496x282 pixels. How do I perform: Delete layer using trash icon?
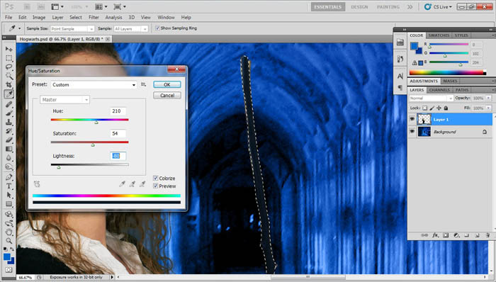[487, 235]
